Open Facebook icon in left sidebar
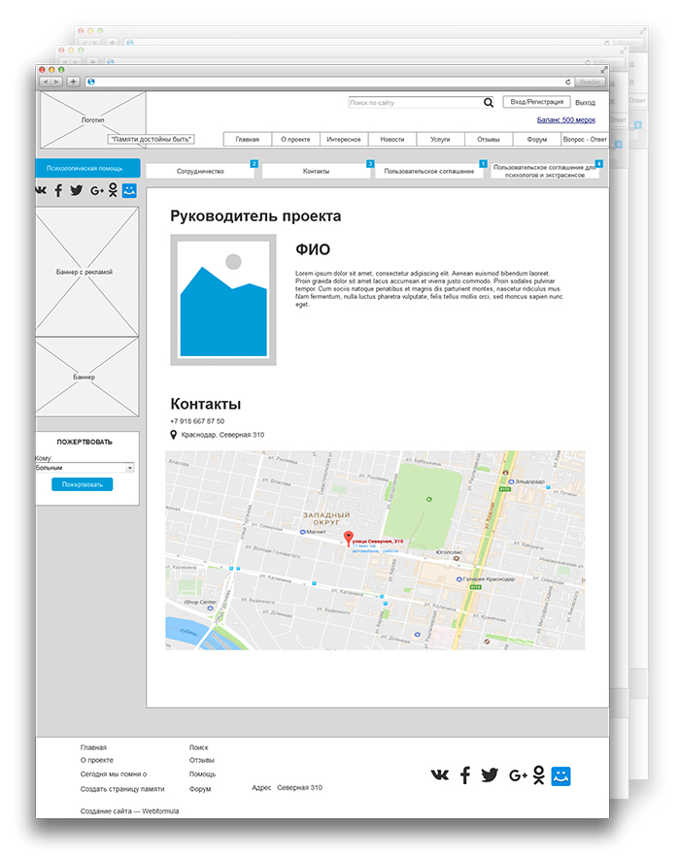Image resolution: width=678 pixels, height=856 pixels. [x=58, y=190]
